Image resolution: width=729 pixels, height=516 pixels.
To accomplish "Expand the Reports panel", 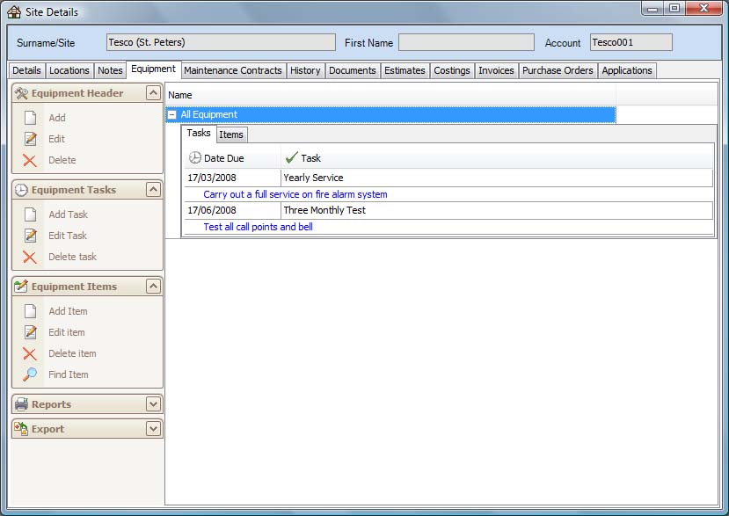I will pos(153,404).
